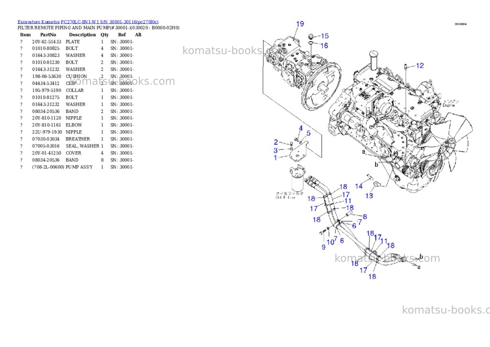Select part number 04434-53412
The width and height of the screenshot is (490, 347).
point(45,83)
